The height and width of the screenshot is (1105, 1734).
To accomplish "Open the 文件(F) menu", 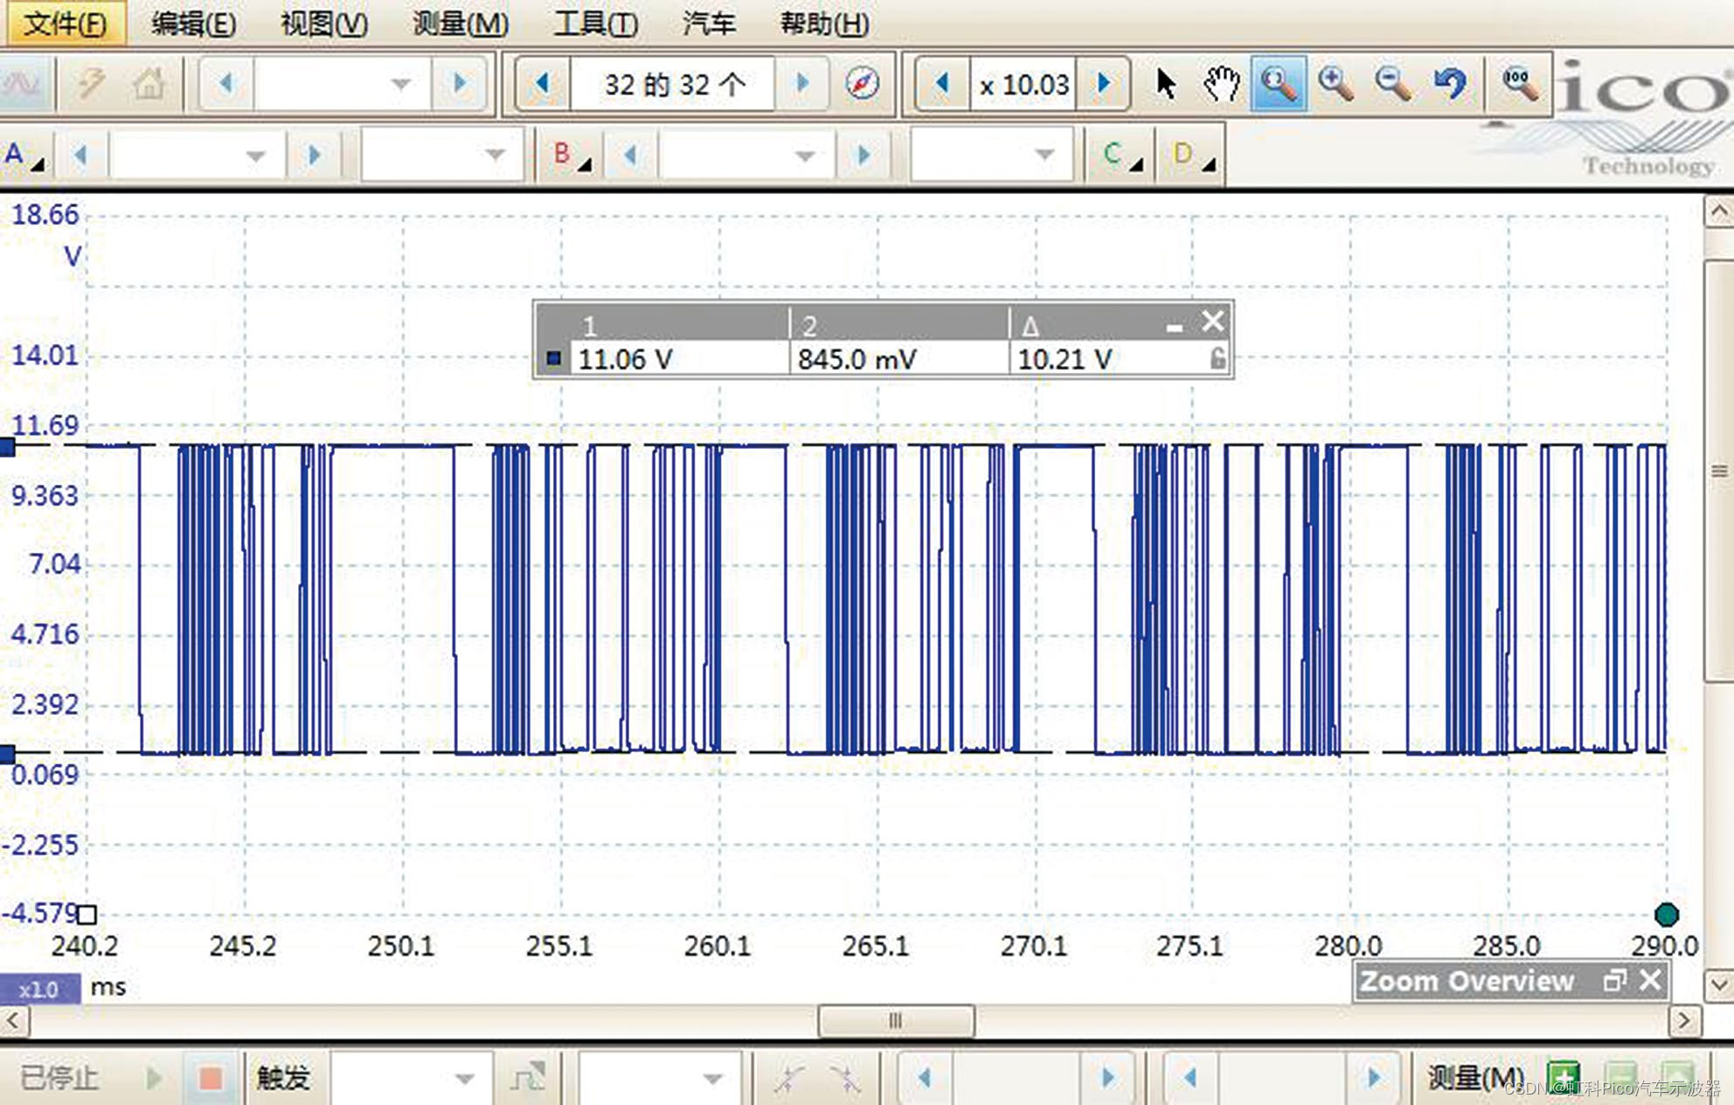I will (x=65, y=23).
